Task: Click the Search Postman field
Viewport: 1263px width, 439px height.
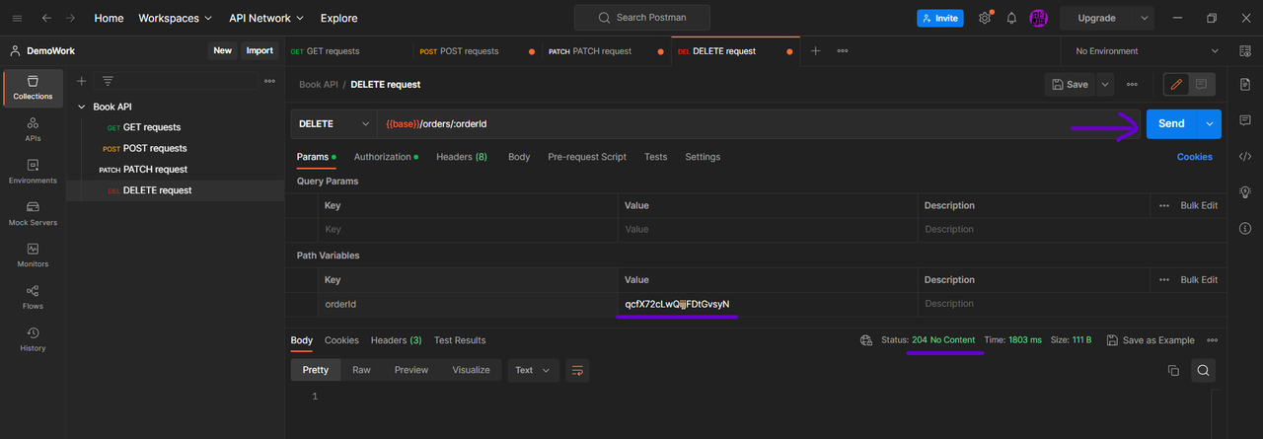Action: [x=642, y=18]
